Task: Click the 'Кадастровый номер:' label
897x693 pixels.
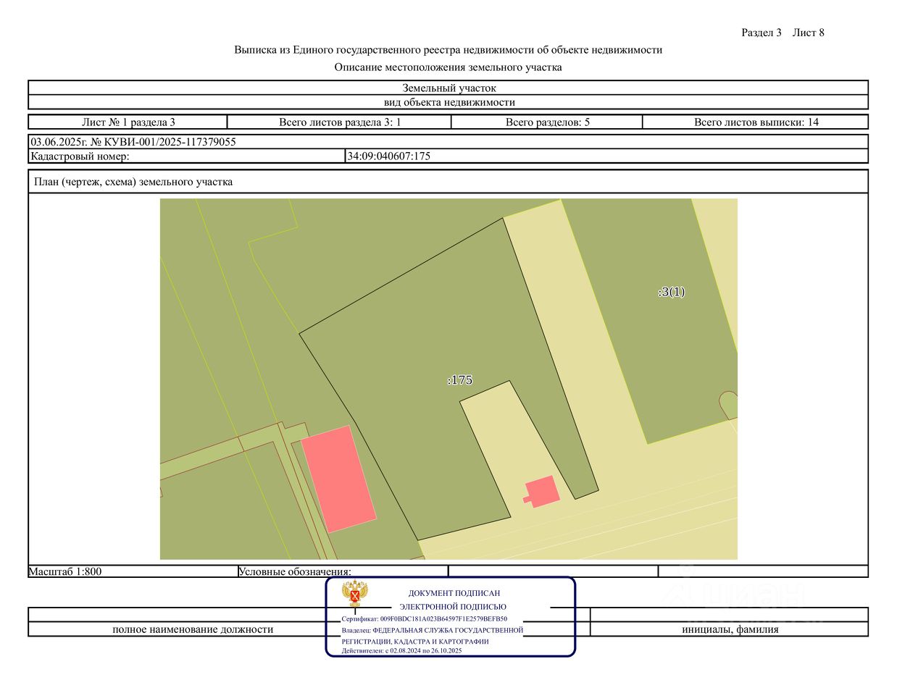Action: 80,156
